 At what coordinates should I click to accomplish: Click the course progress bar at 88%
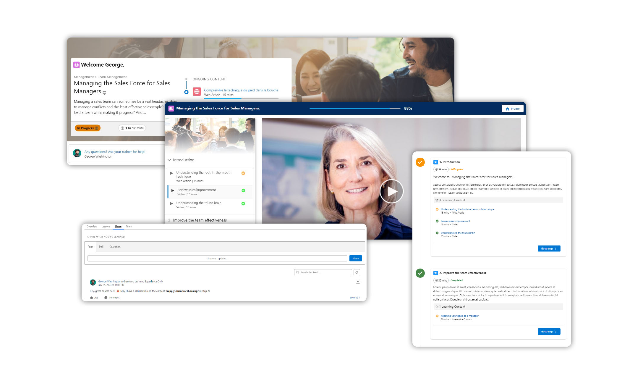[355, 109]
